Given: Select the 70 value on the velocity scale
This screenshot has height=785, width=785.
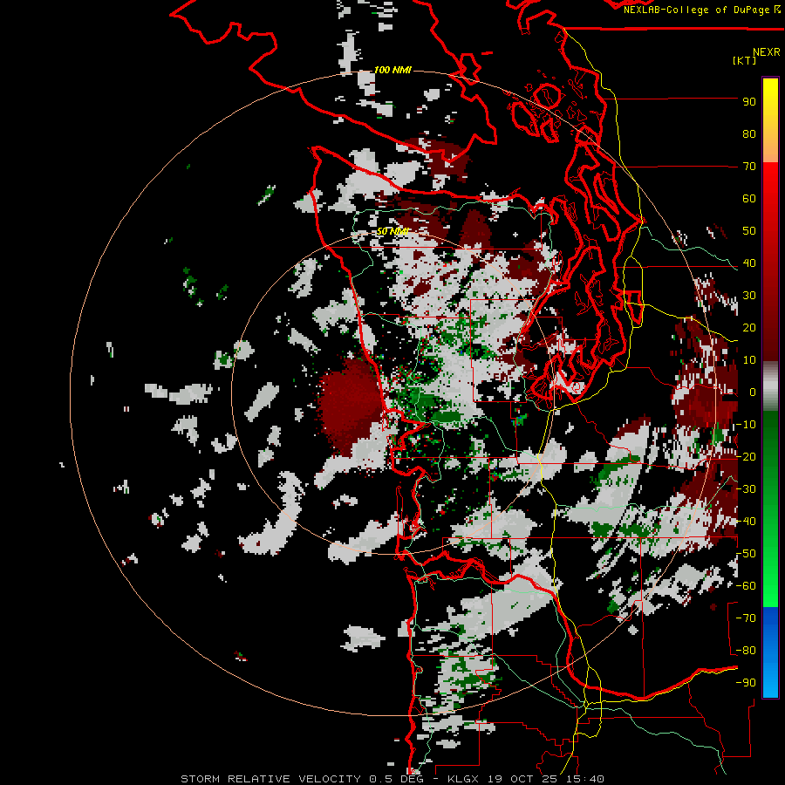Looking at the screenshot, I should tap(749, 167).
